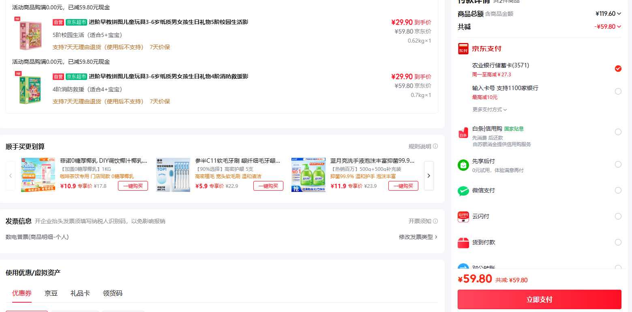Open 修改发票类型 chevron link
The height and width of the screenshot is (312, 632).
pos(418,237)
